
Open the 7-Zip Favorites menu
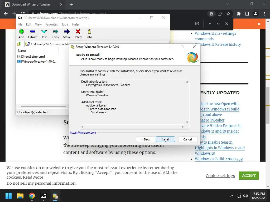[x=51, y=24]
